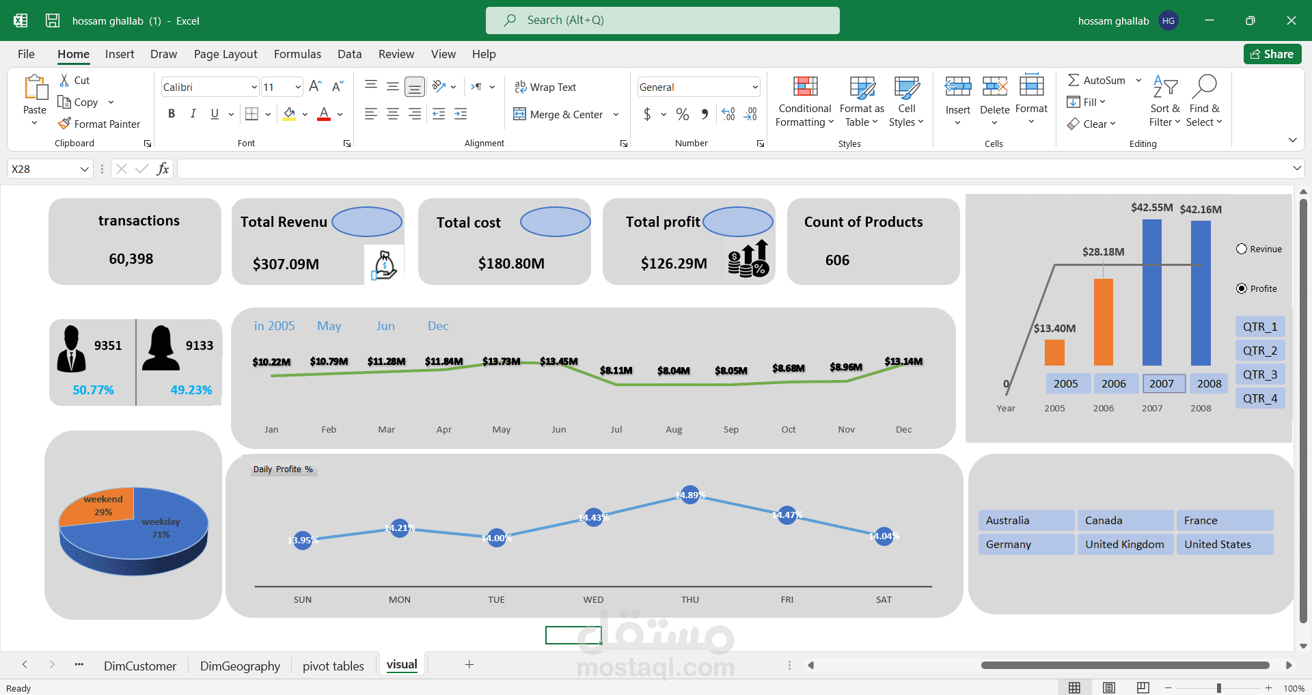The image size is (1312, 695).
Task: Expand the formula bar
Action: 1296,168
